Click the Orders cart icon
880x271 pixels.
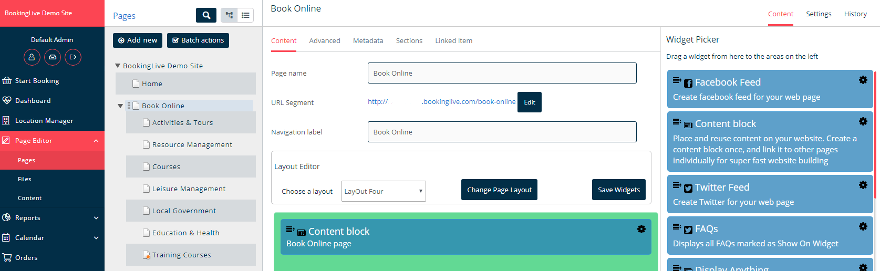(x=7, y=257)
